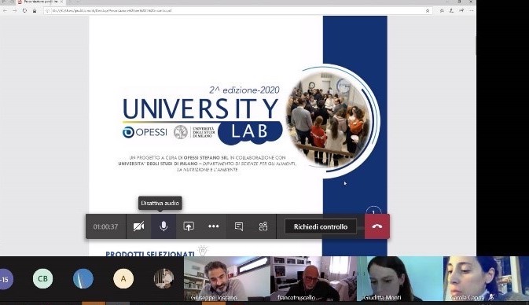Viewport: 529px width, 305px height.
Task: Open the browser settings and more menu
Action: coord(471,11)
